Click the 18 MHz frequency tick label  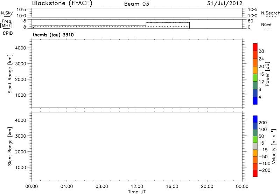tap(23, 21)
